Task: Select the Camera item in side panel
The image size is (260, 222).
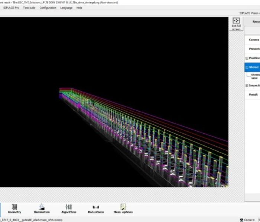Action: point(254,40)
